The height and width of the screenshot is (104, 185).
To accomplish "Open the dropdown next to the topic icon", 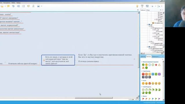I will 5,6.
